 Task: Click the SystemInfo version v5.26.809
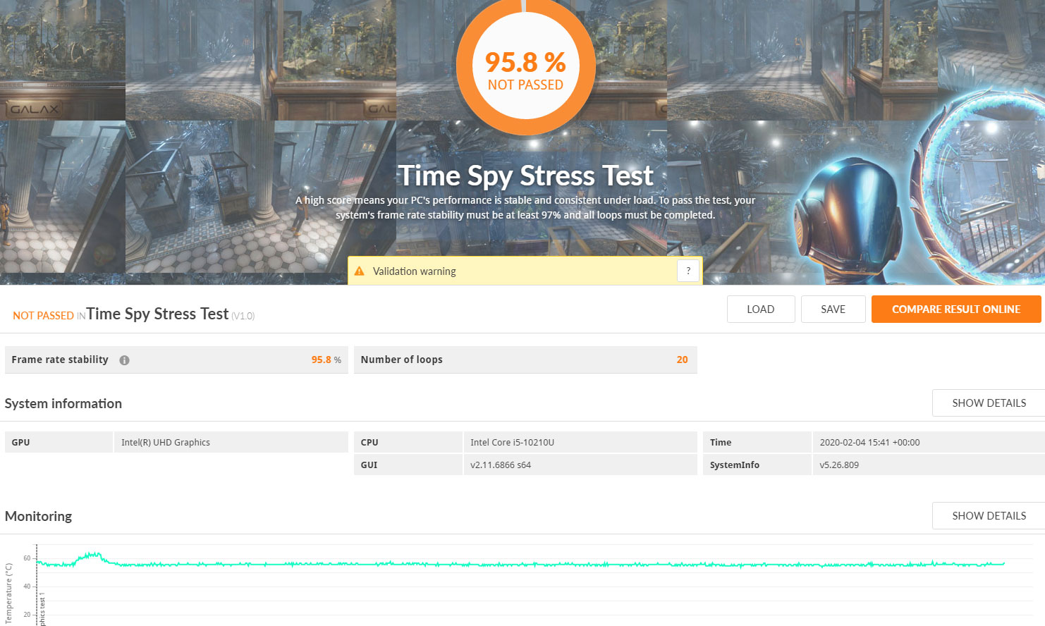[839, 465]
